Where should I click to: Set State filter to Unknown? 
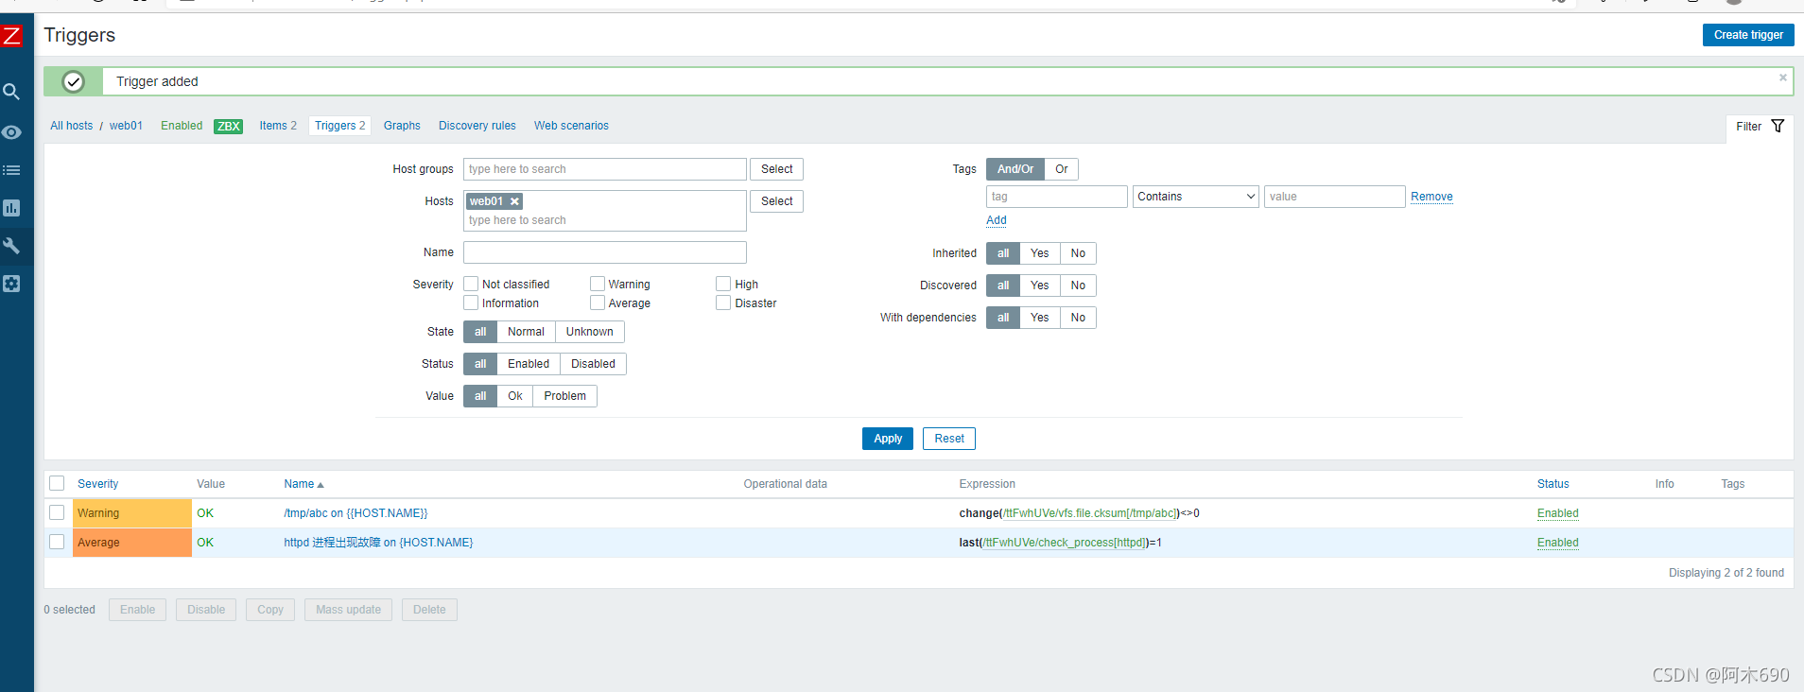tap(590, 332)
